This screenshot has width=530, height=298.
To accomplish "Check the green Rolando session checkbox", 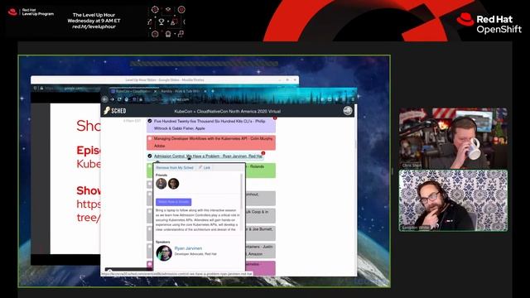I will pyautogui.click(x=150, y=166).
